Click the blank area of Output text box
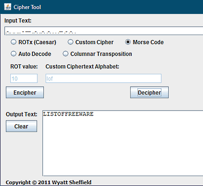 (x=123, y=147)
